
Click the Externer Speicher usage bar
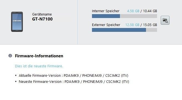pyautogui.click(x=124, y=30)
